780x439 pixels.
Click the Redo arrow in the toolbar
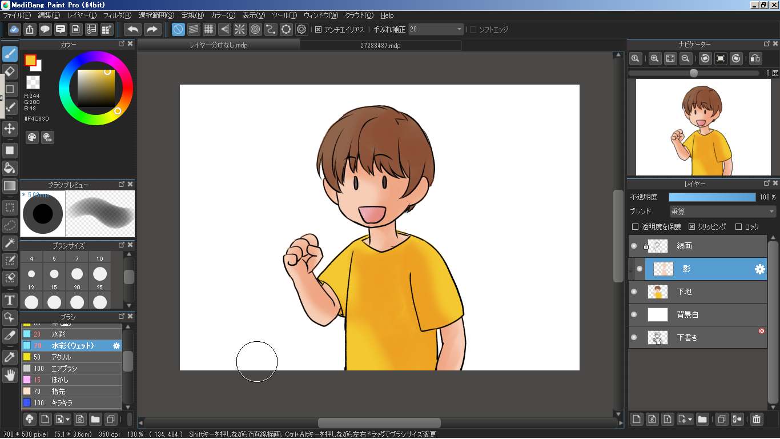[x=152, y=29]
